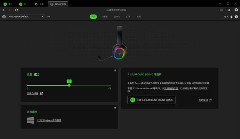The height and width of the screenshot is (139, 240).
Task: Click the green surround sound icon in download button
Action: pyautogui.click(x=133, y=100)
